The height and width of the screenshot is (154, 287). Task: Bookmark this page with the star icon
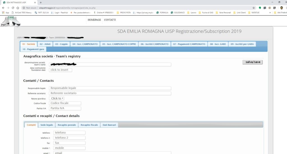coord(254,8)
